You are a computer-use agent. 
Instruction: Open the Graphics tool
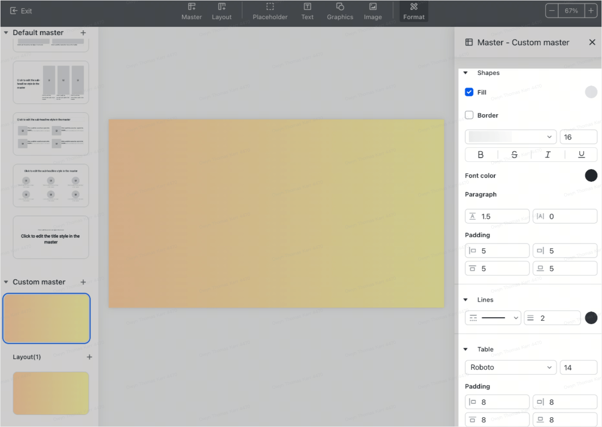tap(340, 11)
